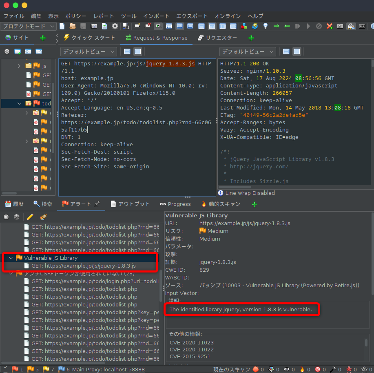
Task: Switch to the 履歴 tab
Action: [x=14, y=204]
